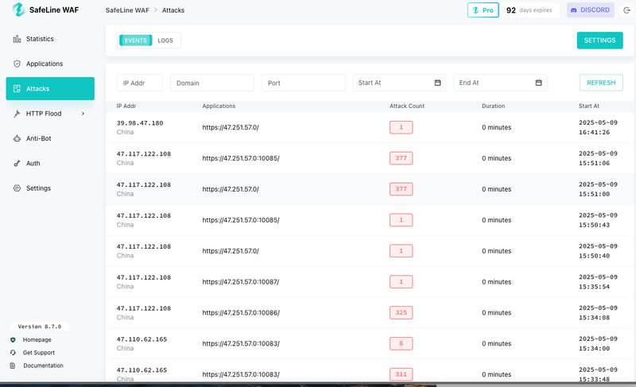Image resolution: width=636 pixels, height=387 pixels.
Task: Open the End At calendar icon
Action: click(x=539, y=83)
